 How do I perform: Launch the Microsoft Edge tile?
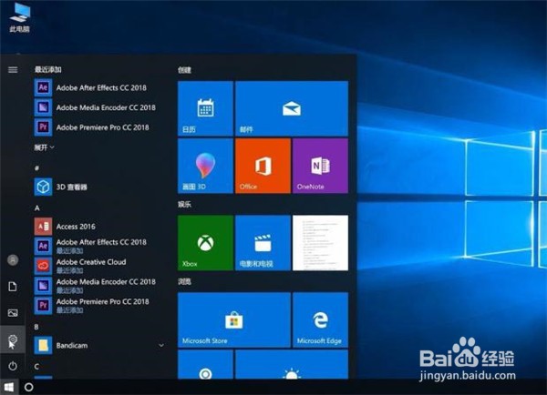point(320,319)
